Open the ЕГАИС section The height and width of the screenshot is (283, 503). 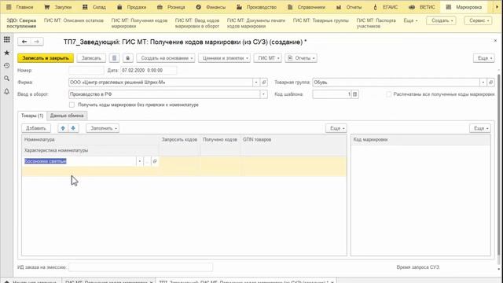click(386, 7)
